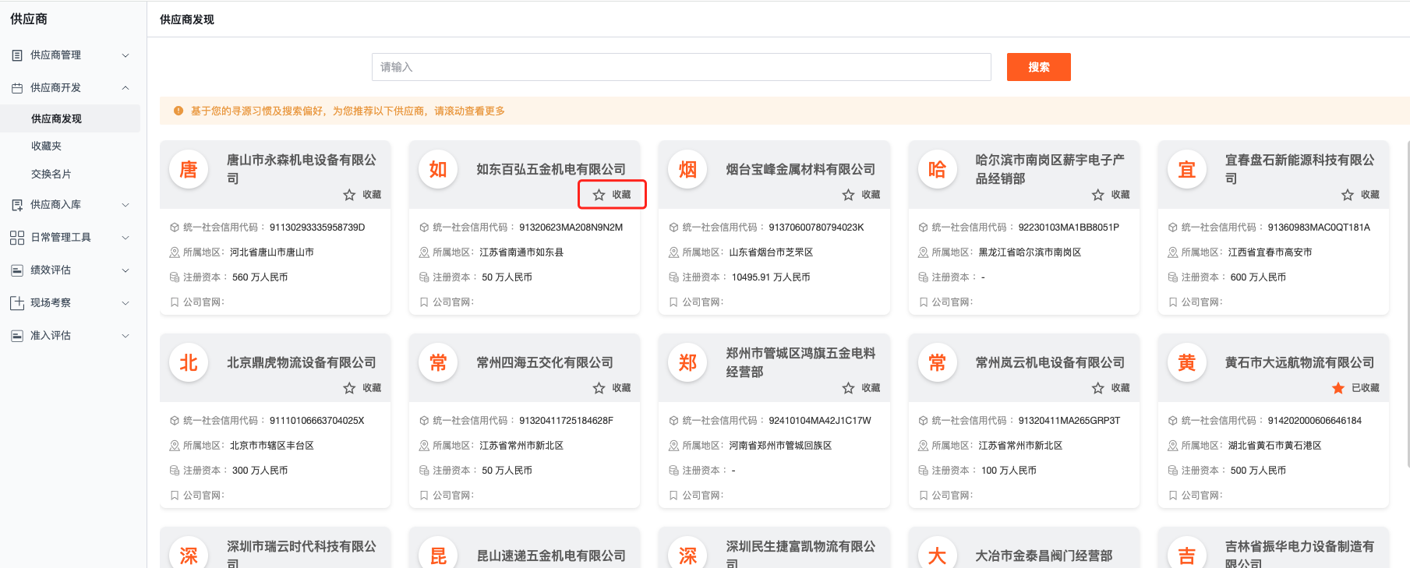This screenshot has width=1410, height=568.
Task: Collapse 供应商开发 menu chevron
Action: [x=125, y=88]
